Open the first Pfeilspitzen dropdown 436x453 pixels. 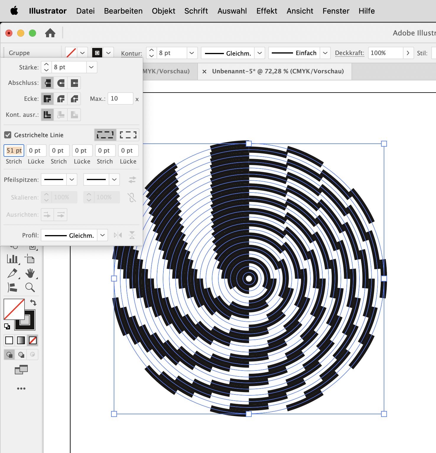[x=72, y=179]
